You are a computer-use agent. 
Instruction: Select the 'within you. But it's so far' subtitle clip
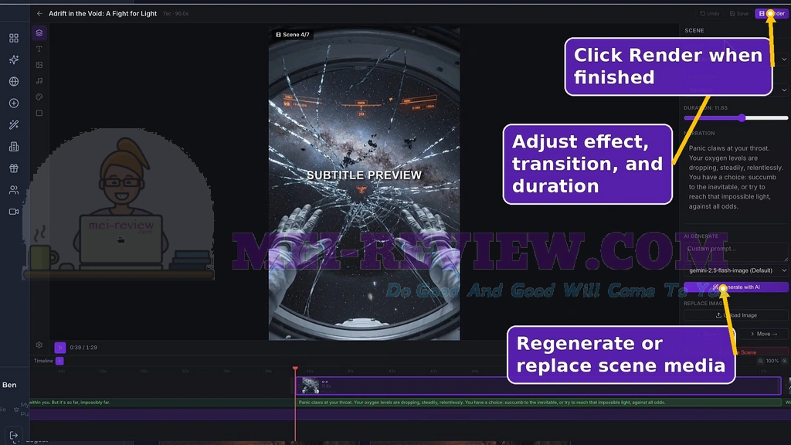[x=161, y=402]
